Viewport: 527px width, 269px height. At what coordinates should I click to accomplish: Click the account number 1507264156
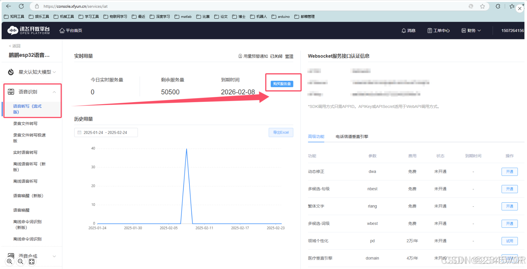(512, 31)
